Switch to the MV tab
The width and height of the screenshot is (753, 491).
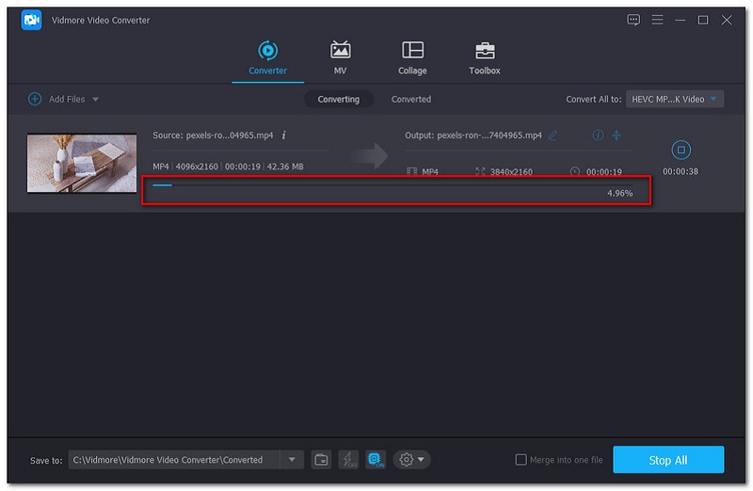pos(340,57)
